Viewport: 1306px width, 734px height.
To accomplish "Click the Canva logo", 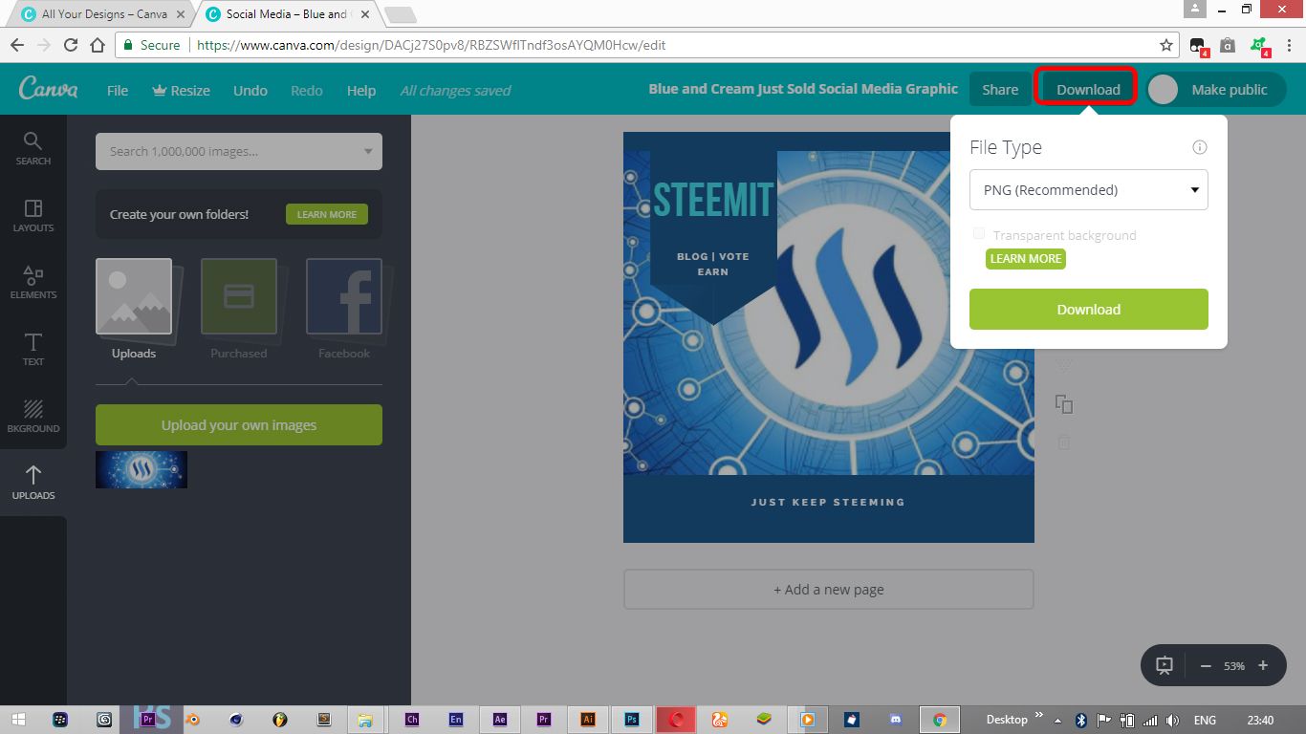I will click(49, 89).
